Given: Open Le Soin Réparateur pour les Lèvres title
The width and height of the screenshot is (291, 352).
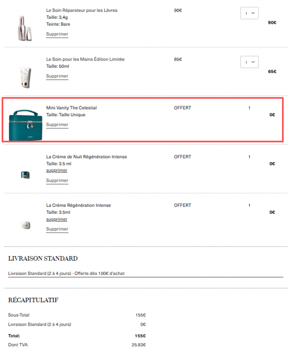Looking at the screenshot, I should pyautogui.click(x=81, y=10).
